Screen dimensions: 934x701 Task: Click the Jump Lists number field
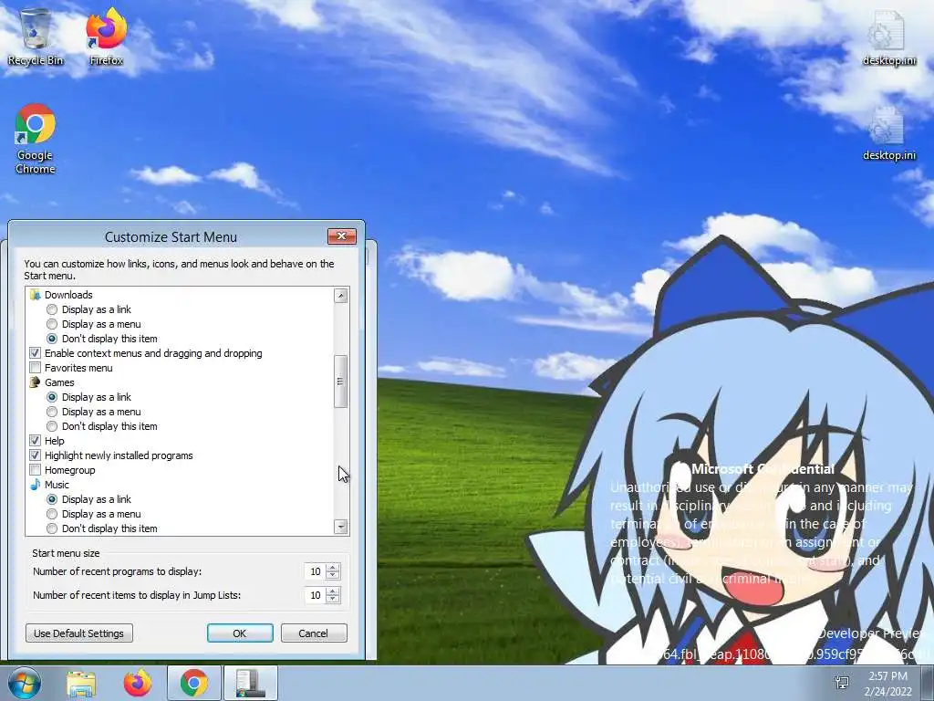(x=315, y=595)
